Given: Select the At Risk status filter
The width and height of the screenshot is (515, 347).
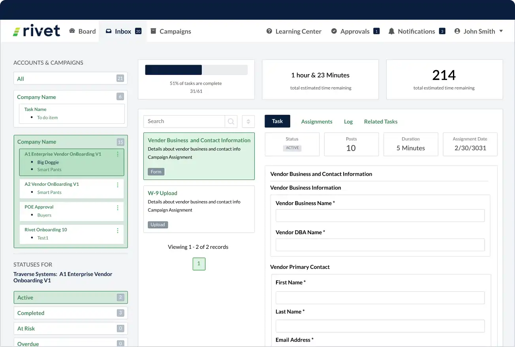Looking at the screenshot, I should (70, 328).
